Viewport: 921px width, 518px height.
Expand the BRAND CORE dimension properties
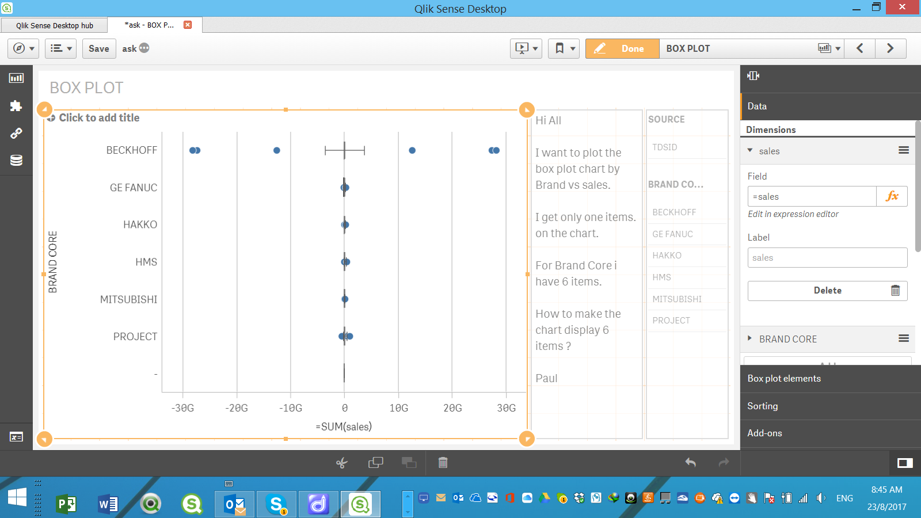click(749, 339)
